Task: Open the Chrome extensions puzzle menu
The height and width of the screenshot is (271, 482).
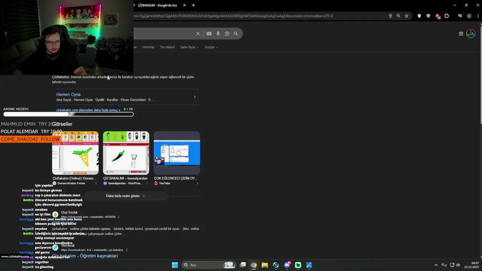Action: [x=447, y=16]
